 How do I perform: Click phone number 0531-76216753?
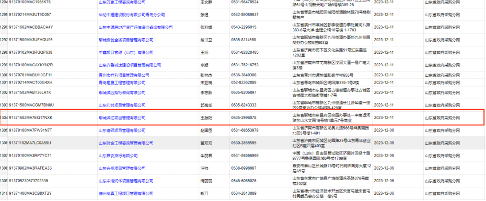pos(245,65)
